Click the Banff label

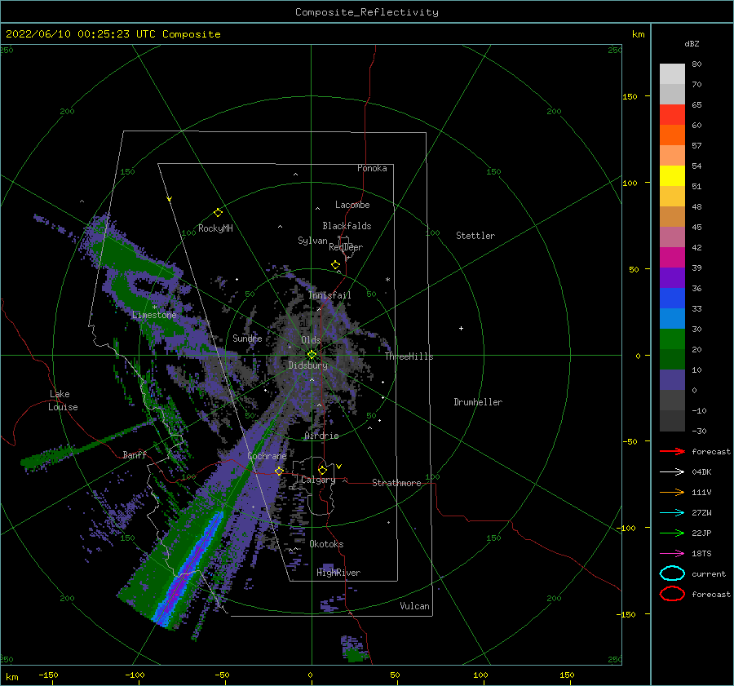click(135, 454)
